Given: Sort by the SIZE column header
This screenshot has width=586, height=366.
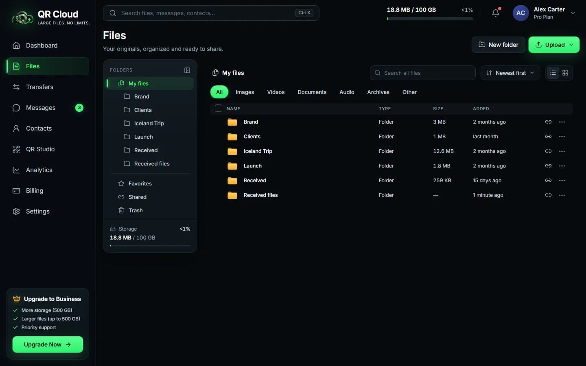Looking at the screenshot, I should coord(438,109).
